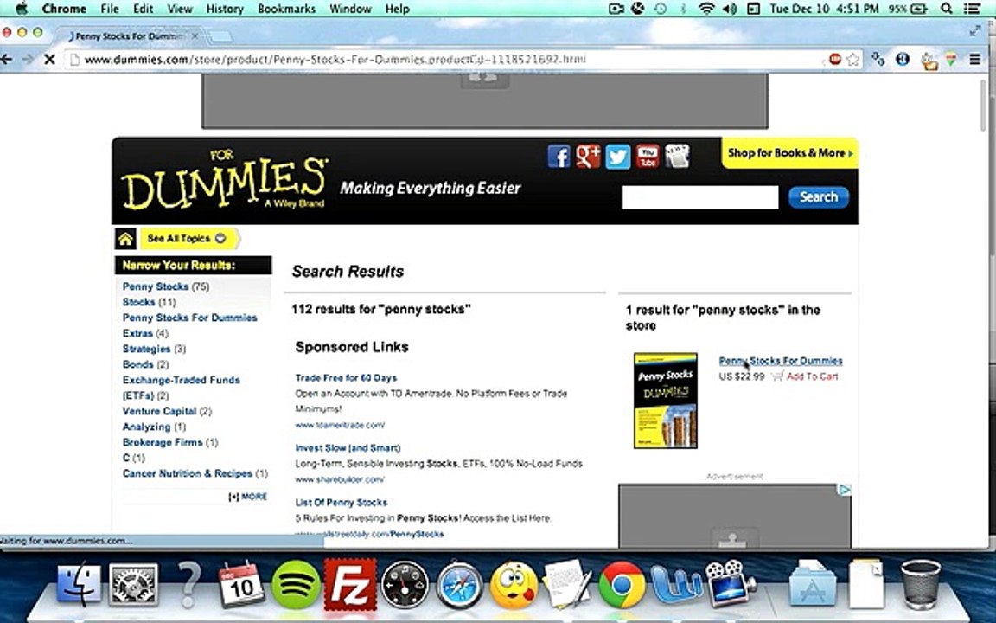Image resolution: width=996 pixels, height=623 pixels.
Task: Expand MORE narrowing options
Action: 248,497
